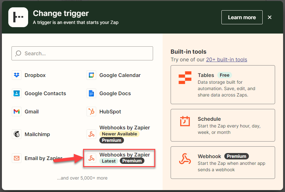
Task: Click the trigger step icon in header
Action: click(x=18, y=17)
